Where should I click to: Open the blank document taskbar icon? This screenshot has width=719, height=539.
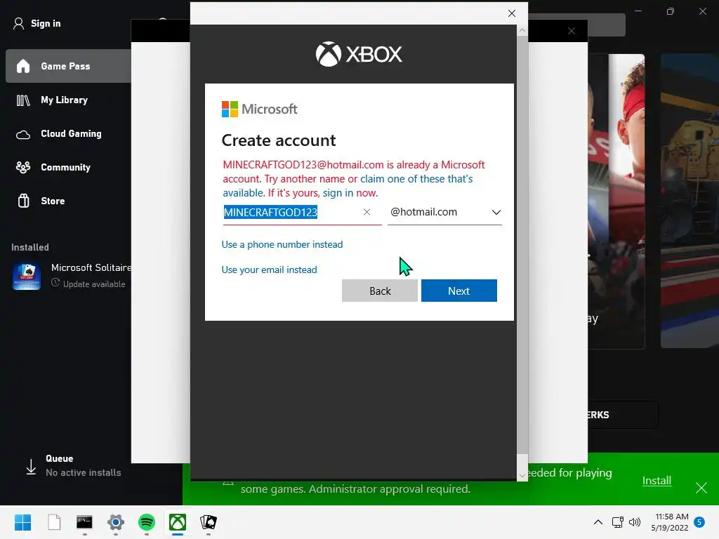tap(54, 522)
